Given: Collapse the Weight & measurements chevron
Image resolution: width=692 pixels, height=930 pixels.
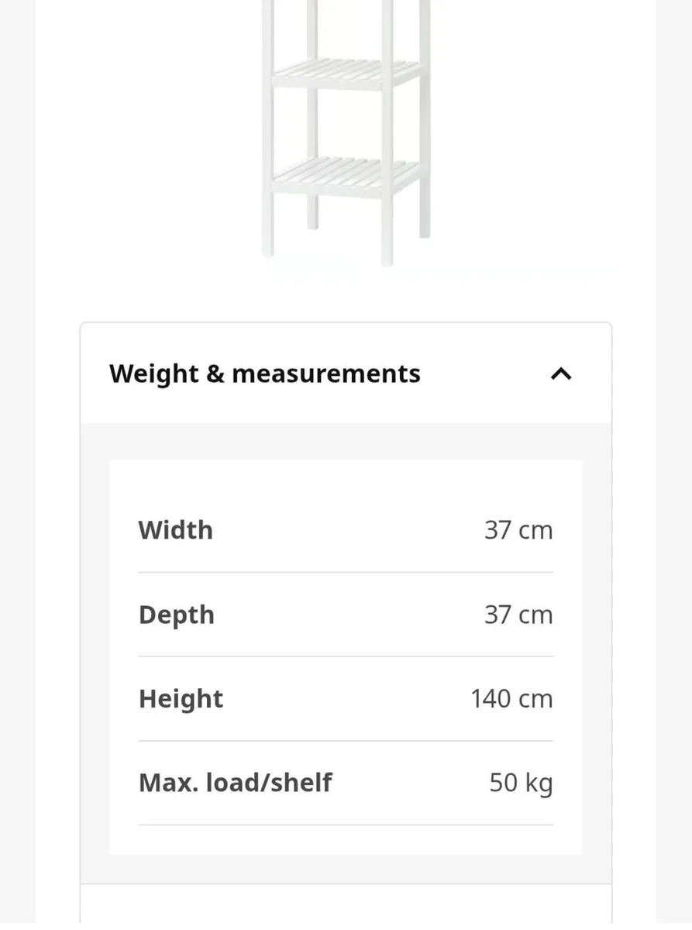Looking at the screenshot, I should [560, 374].
